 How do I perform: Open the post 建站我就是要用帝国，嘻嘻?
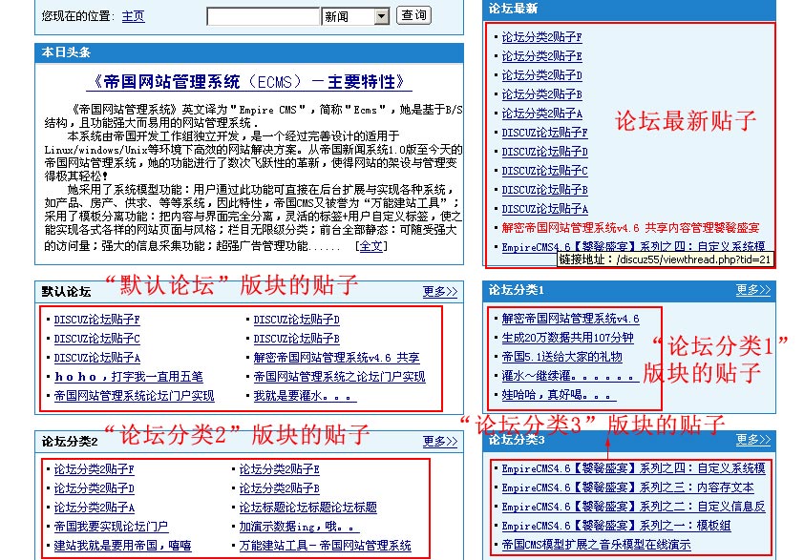122,546
